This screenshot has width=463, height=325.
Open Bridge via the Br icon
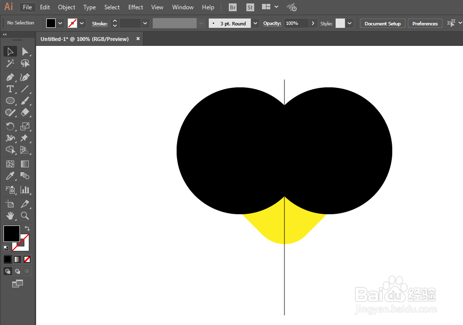click(233, 7)
